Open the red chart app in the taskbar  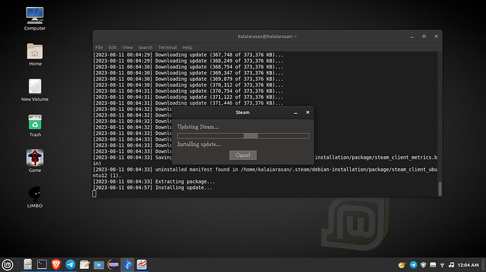(x=142, y=264)
